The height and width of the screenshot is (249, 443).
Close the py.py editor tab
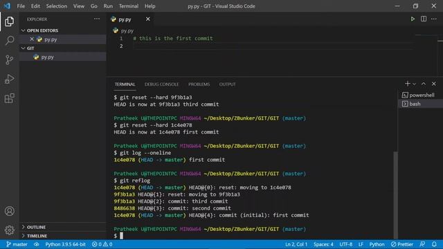(147, 19)
